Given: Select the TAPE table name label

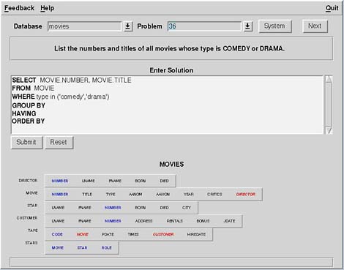Looking at the screenshot, I should click(x=33, y=230).
